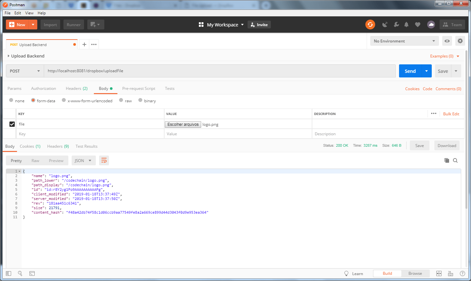
Task: Switch to Browse mode
Action: coord(415,273)
